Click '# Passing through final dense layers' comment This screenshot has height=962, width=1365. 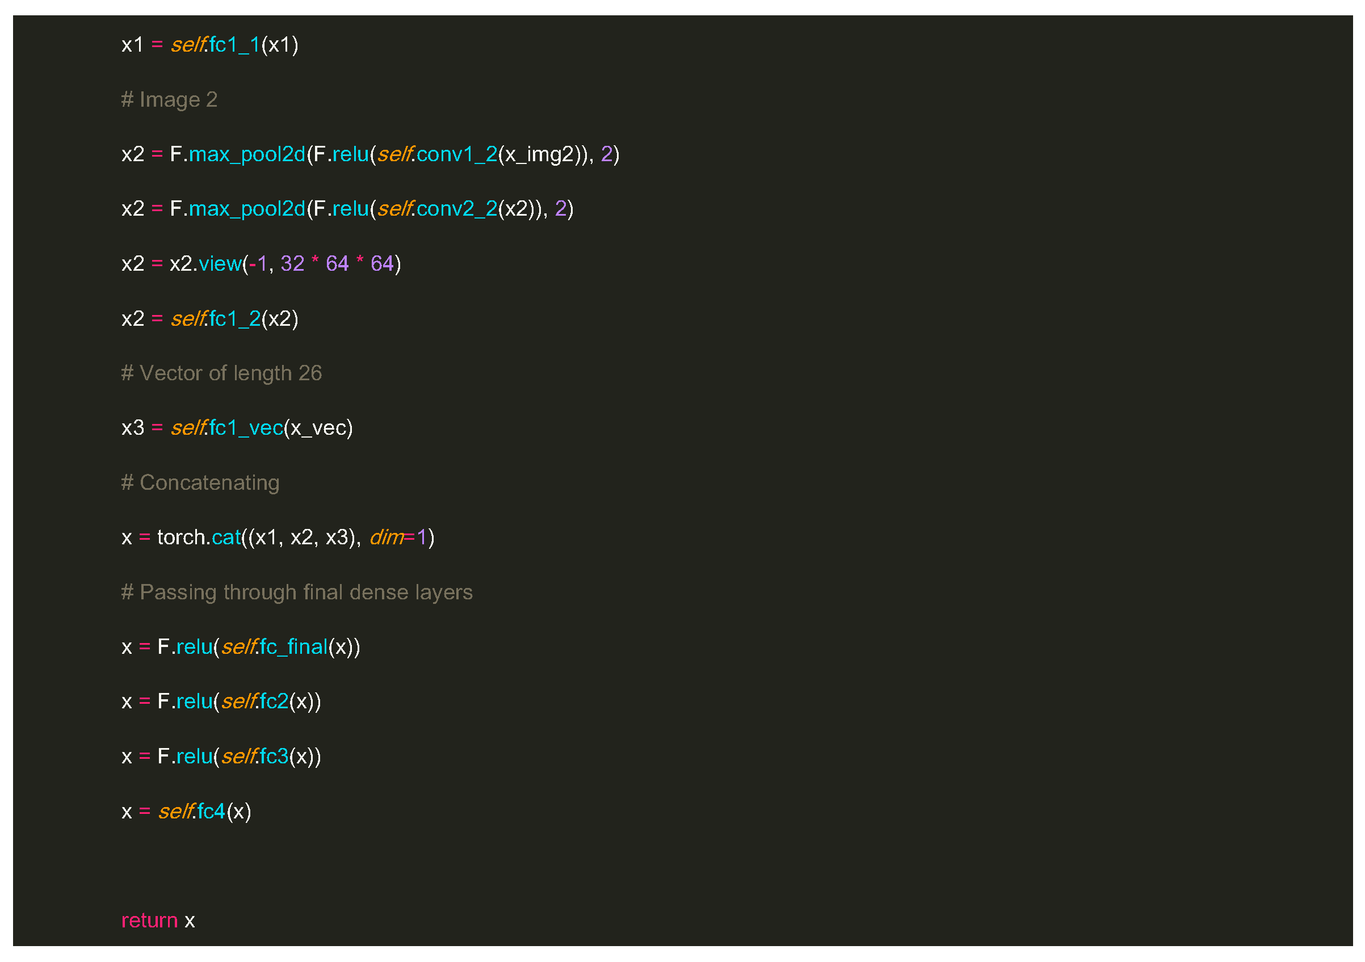point(297,592)
